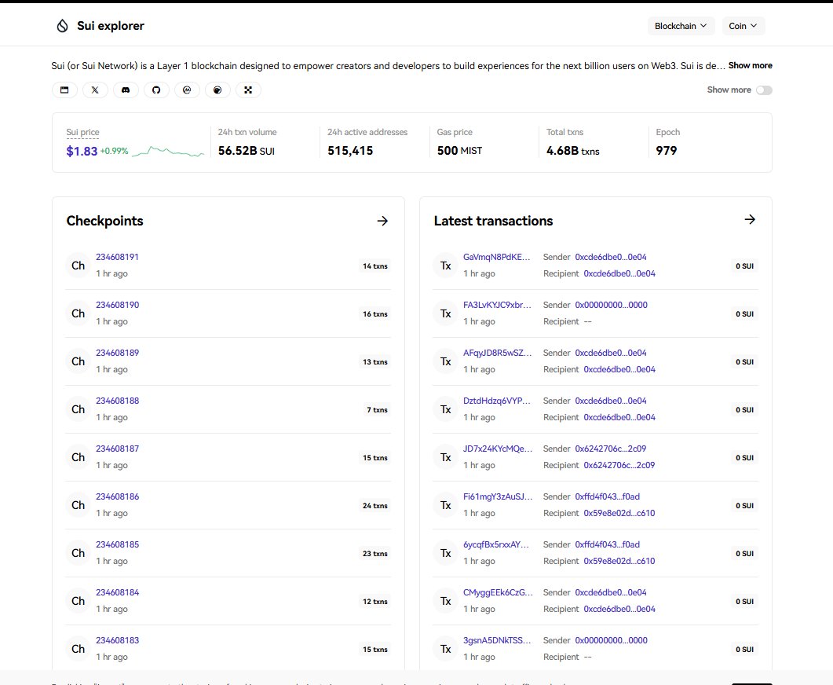Click the 24 txns badge
This screenshot has height=685, width=833.
(375, 505)
